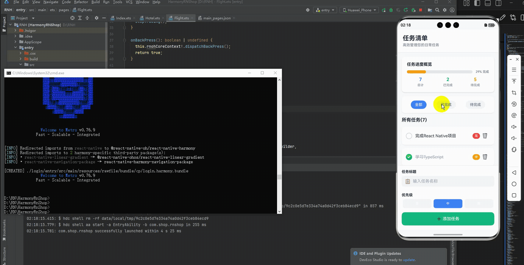Image resolution: width=524 pixels, height=265 pixels.
Task: Open the Huawei_Phone device dropdown
Action: tap(358, 10)
